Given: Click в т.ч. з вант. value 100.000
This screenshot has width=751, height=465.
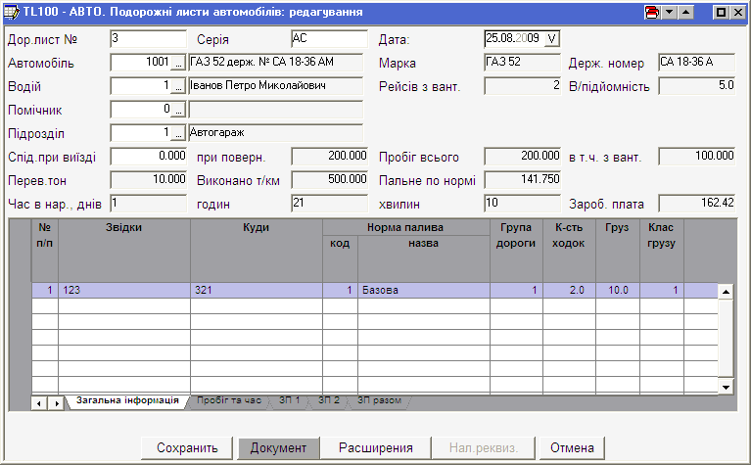Looking at the screenshot, I should [696, 156].
